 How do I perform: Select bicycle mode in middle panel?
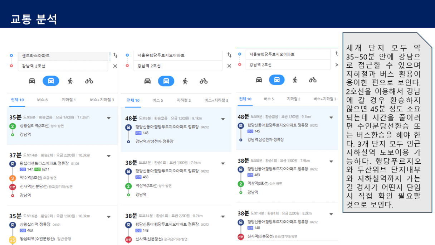204,81
